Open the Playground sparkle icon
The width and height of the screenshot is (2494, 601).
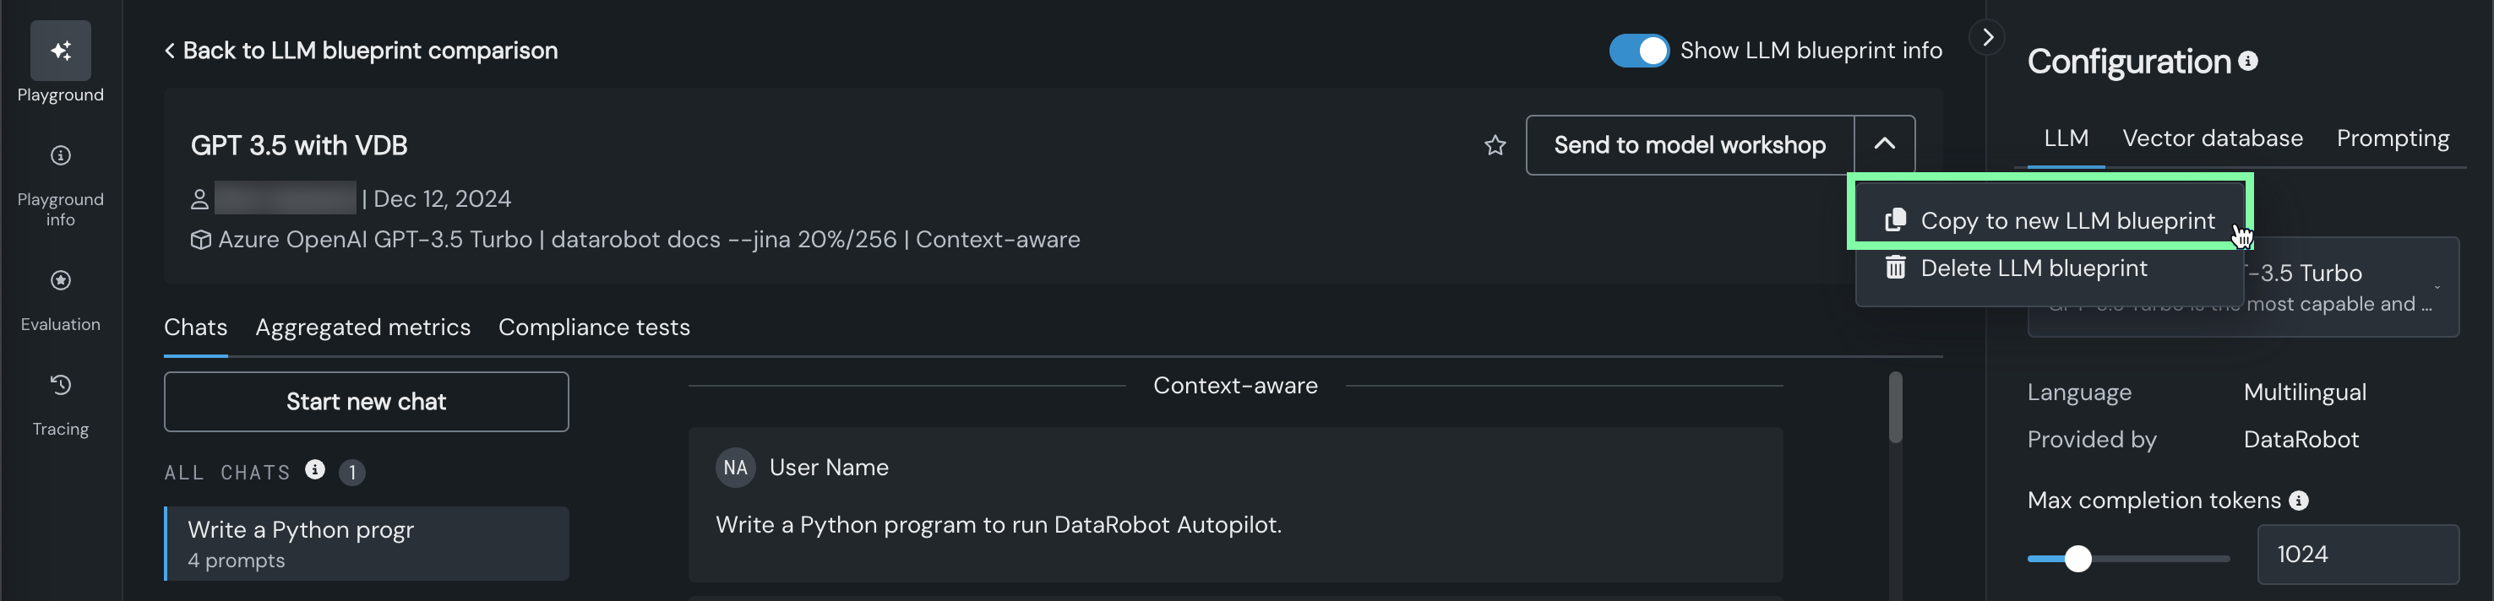(60, 51)
